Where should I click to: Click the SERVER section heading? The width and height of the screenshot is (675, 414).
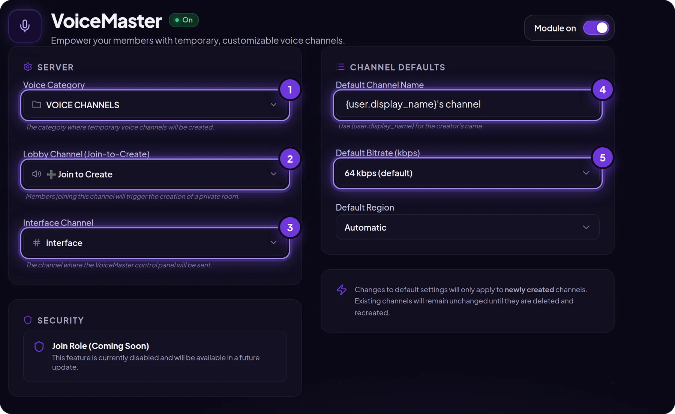click(x=55, y=67)
